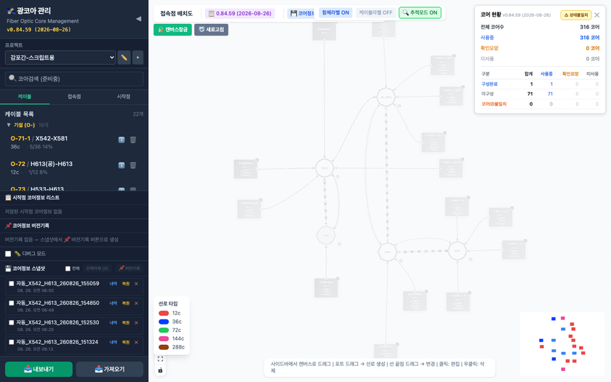Image resolution: width=611 pixels, height=382 pixels.
Task: Collapse the 기설 (O-) cable group
Action: tap(9, 125)
